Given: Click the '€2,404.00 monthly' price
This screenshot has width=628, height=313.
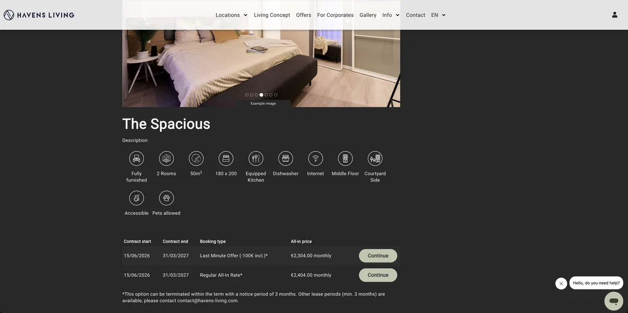Looking at the screenshot, I should [311, 275].
